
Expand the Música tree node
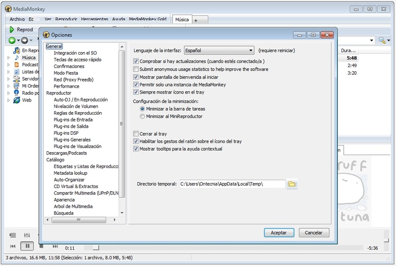[x=9, y=58]
